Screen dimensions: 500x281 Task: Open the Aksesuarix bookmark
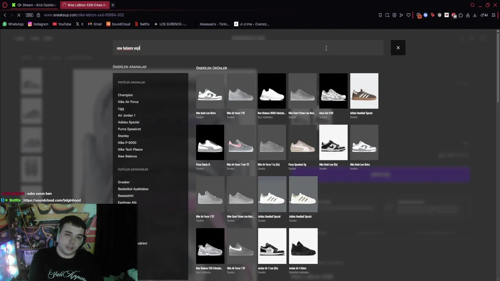tap(214, 24)
